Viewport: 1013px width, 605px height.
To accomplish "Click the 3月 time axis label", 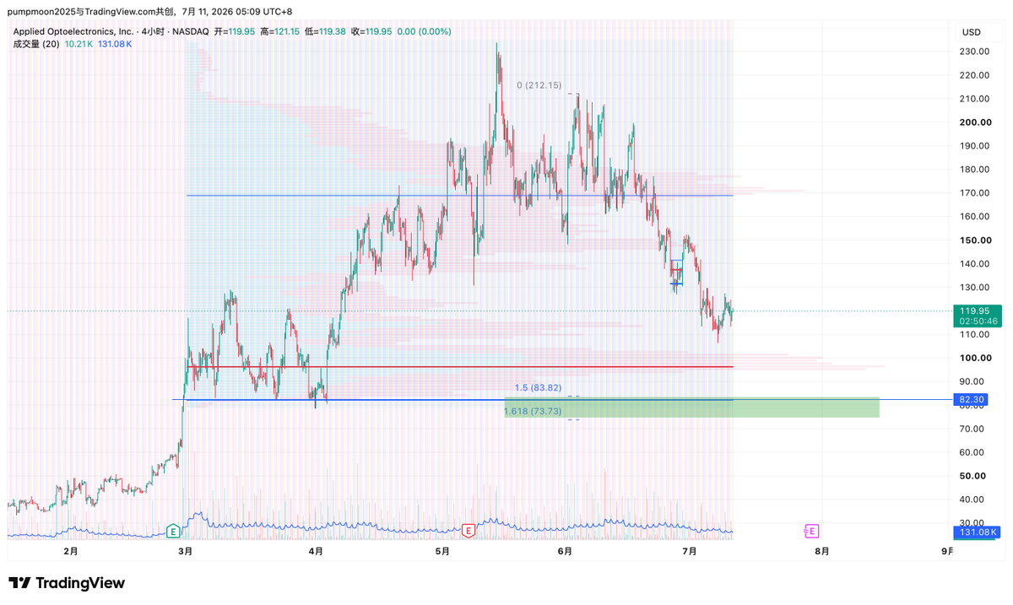I will click(x=185, y=551).
